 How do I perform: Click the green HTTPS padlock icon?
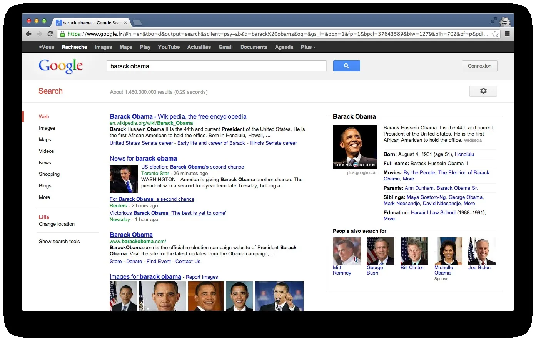point(63,34)
